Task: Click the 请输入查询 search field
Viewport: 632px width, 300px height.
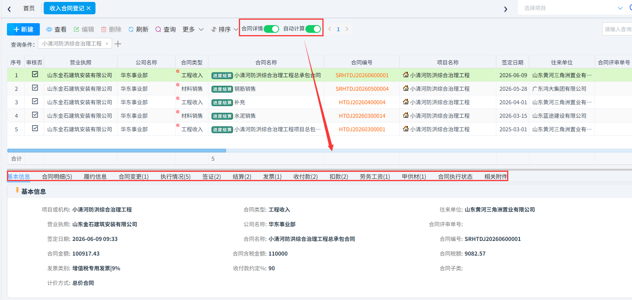Action: coord(617,29)
